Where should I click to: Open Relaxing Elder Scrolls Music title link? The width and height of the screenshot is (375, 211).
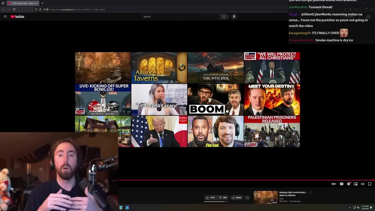click(293, 194)
